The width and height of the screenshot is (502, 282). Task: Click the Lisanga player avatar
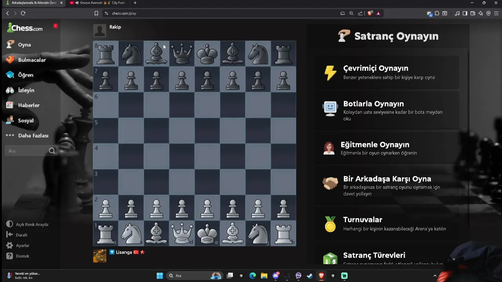100,256
